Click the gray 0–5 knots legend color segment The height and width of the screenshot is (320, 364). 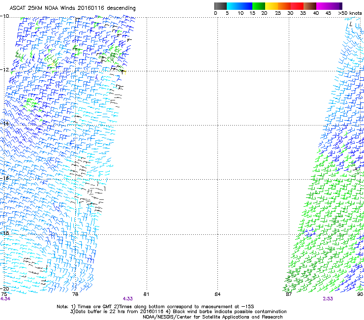click(x=220, y=6)
